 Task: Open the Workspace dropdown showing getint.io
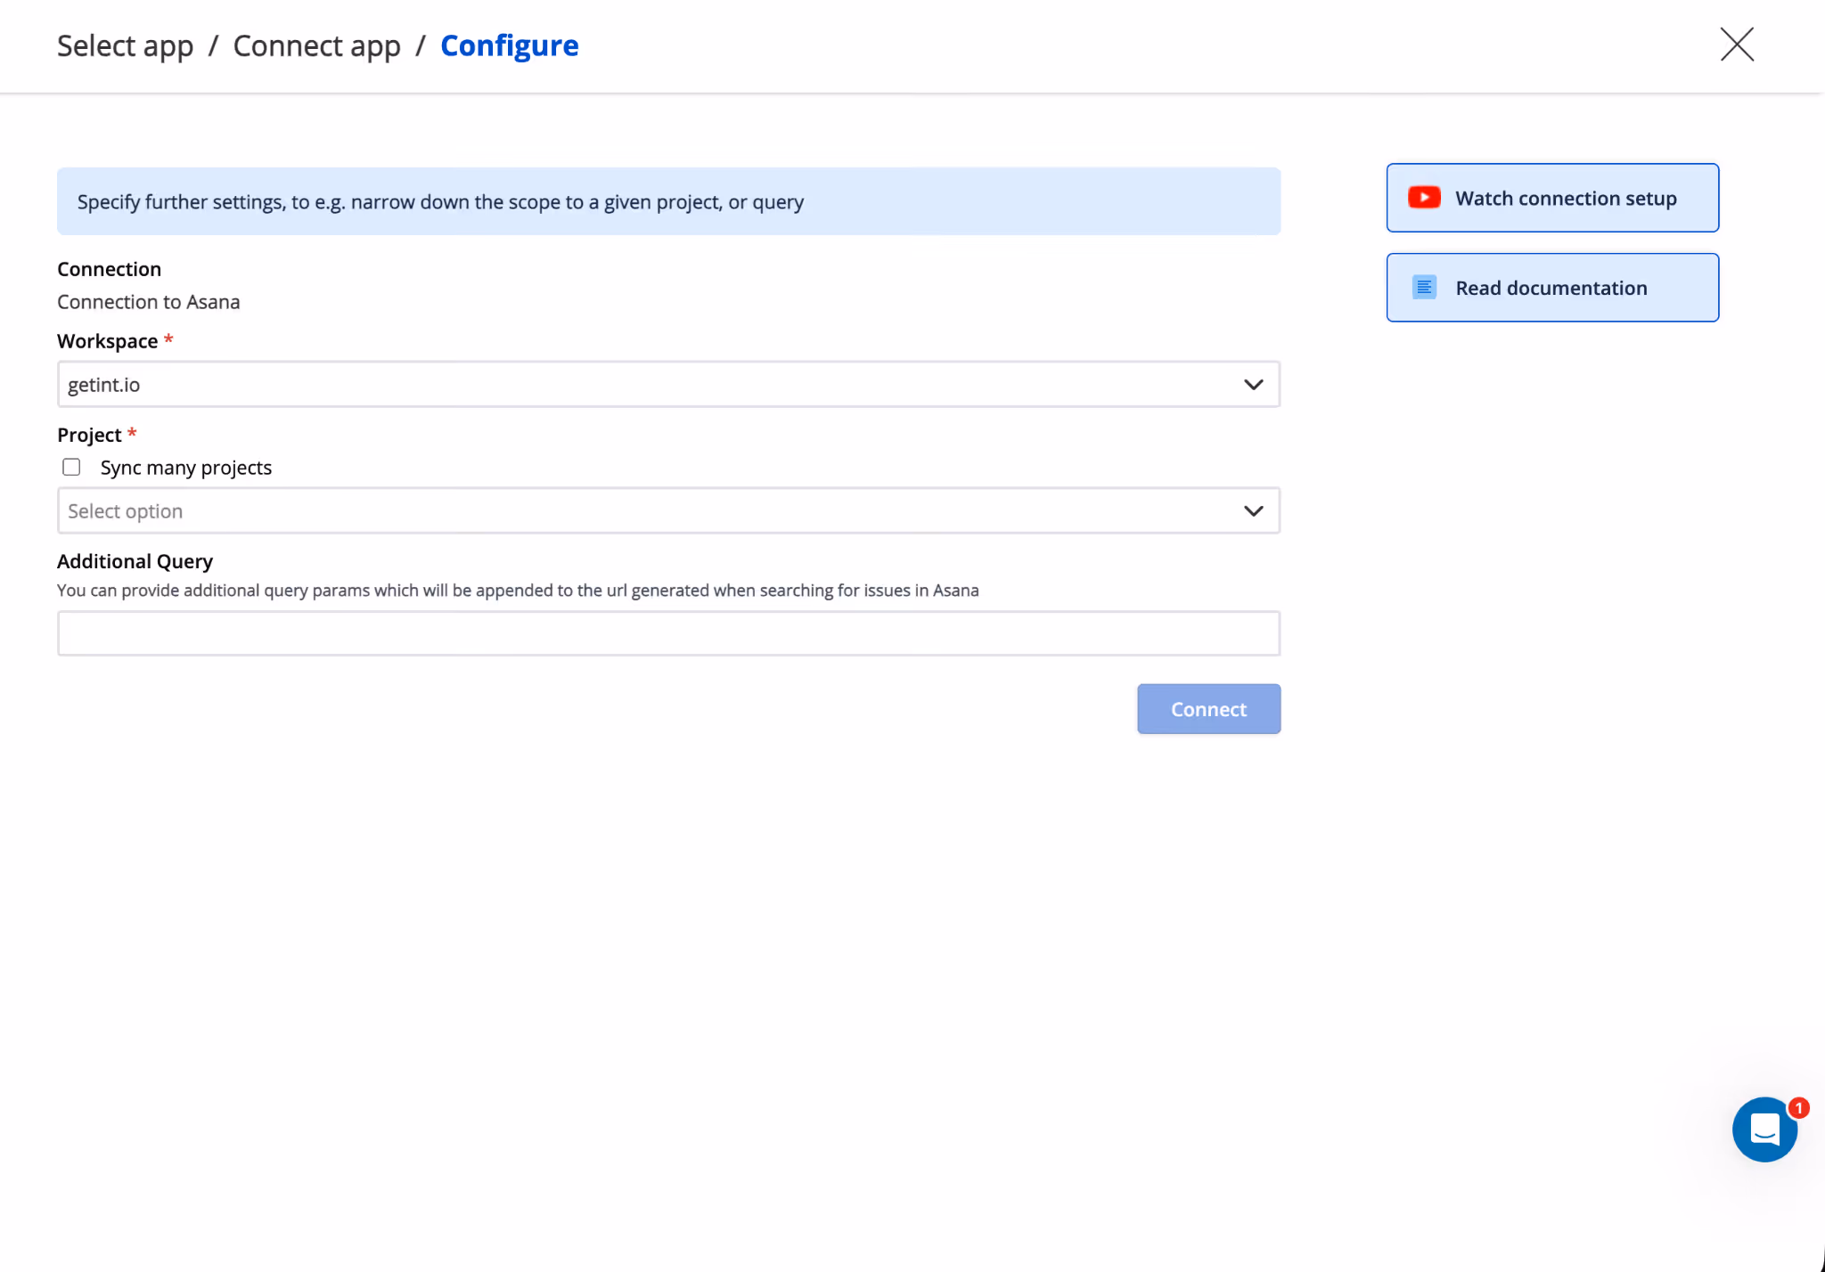click(668, 384)
